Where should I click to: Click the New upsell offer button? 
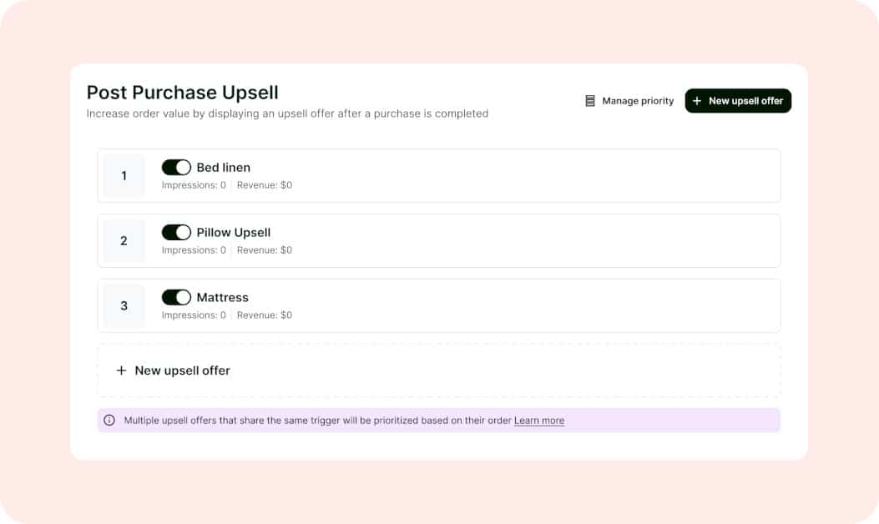(738, 100)
